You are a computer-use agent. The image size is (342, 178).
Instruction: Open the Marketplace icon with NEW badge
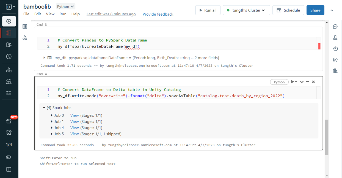[x=9, y=121]
